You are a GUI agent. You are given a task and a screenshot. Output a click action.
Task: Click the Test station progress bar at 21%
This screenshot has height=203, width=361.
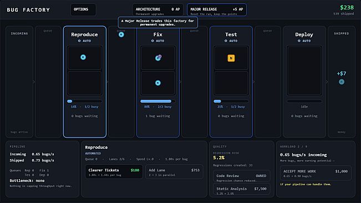pos(231,101)
